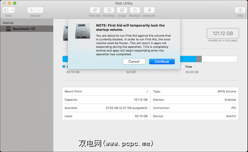The width and height of the screenshot is (248, 152).
Task: Click the Owners Enabled value
Action: (230, 100)
